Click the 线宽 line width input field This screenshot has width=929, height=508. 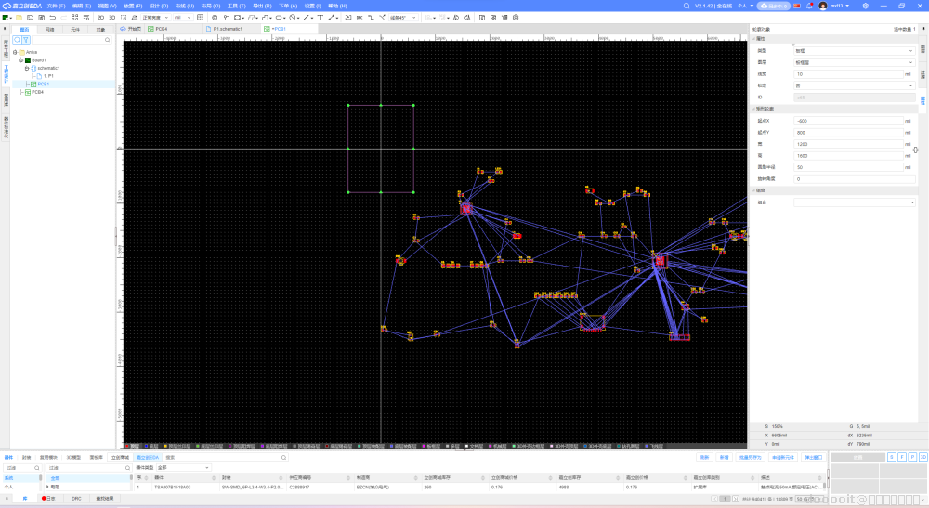850,73
